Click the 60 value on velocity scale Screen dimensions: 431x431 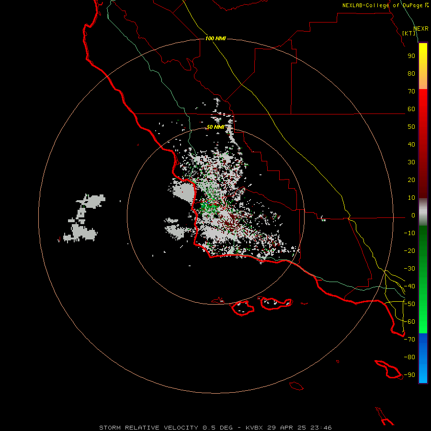pos(411,109)
